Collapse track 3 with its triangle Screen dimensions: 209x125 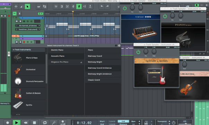pyautogui.click(x=13, y=39)
